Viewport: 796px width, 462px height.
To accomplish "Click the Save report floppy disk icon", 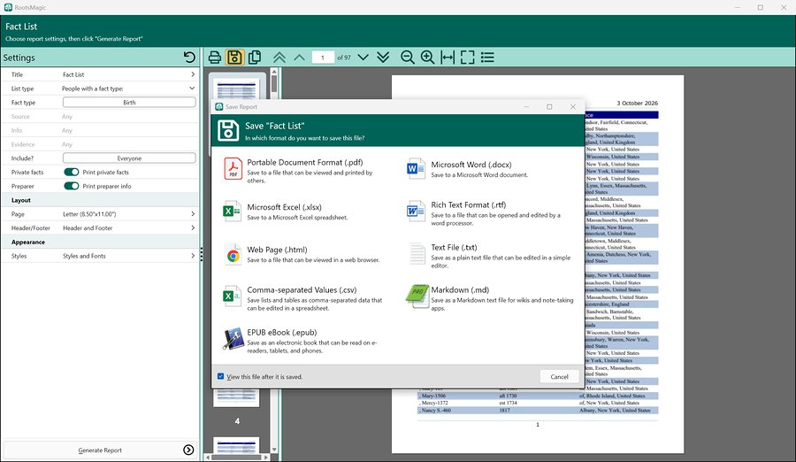I will click(234, 58).
